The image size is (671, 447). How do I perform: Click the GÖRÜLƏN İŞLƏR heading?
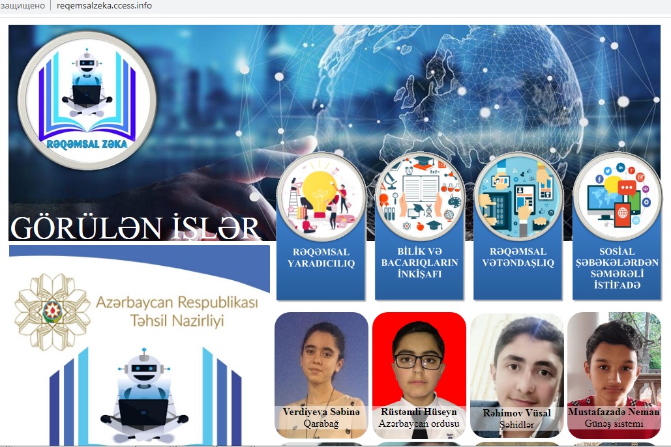tap(136, 229)
